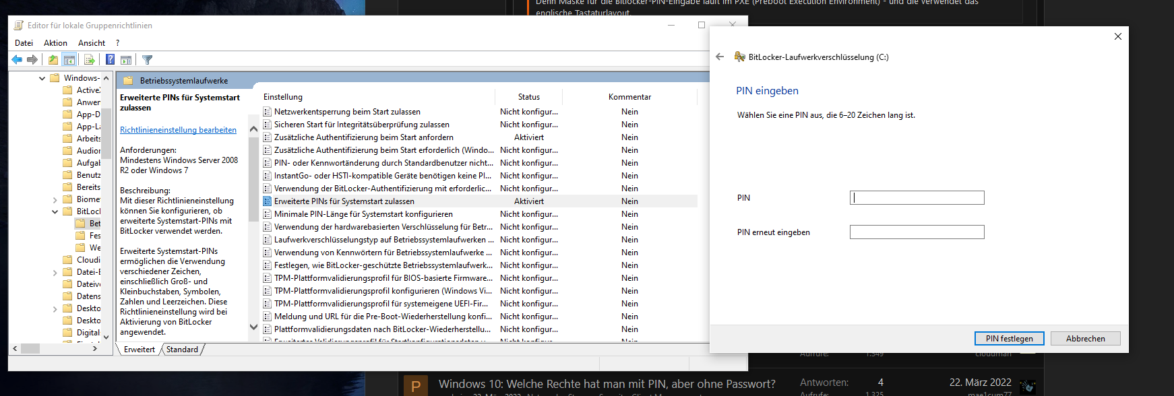
Task: Close the BitLocker dialog with the X button
Action: (x=1117, y=36)
